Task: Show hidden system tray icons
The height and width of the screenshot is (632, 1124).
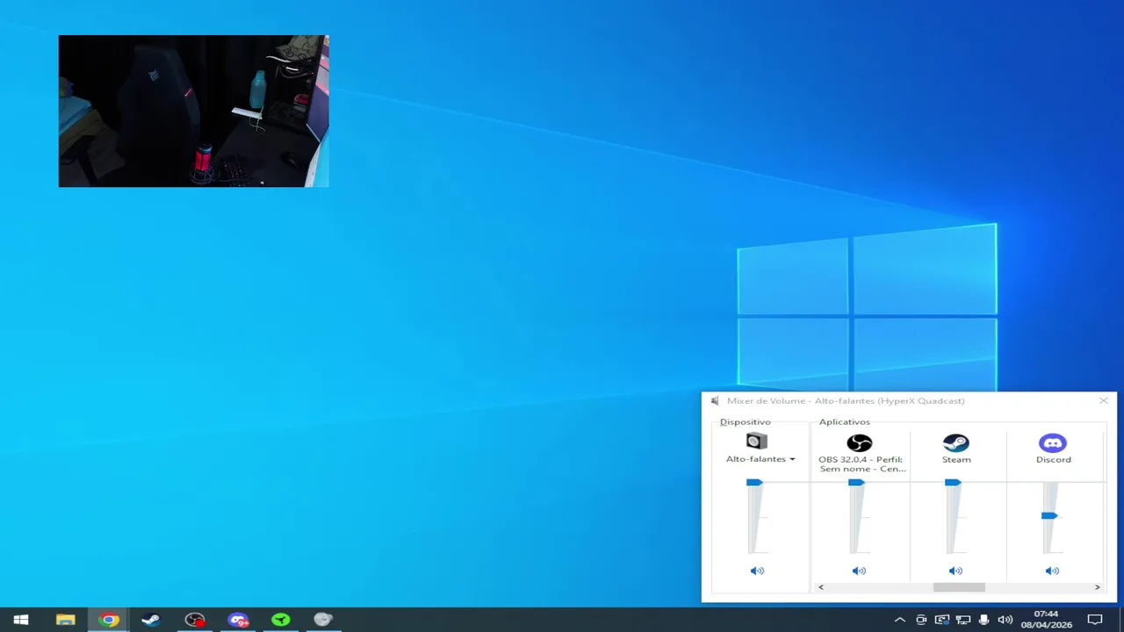Action: (x=900, y=620)
